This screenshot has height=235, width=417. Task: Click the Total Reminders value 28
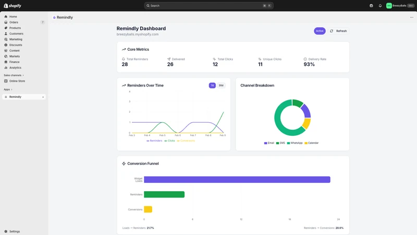tap(125, 64)
